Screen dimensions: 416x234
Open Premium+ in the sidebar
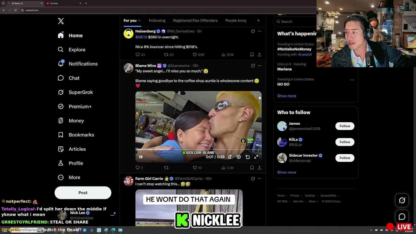[74, 107]
